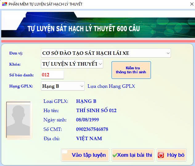Click the Địa chỉ label
This screenshot has width=195, height=166.
(x=52, y=139)
